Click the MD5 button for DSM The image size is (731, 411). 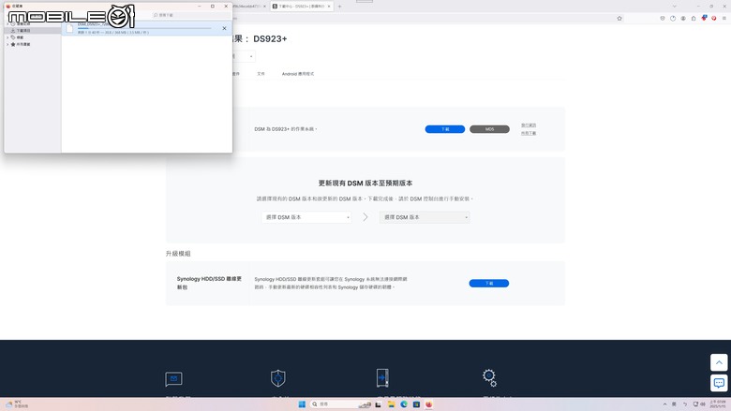[x=489, y=129]
